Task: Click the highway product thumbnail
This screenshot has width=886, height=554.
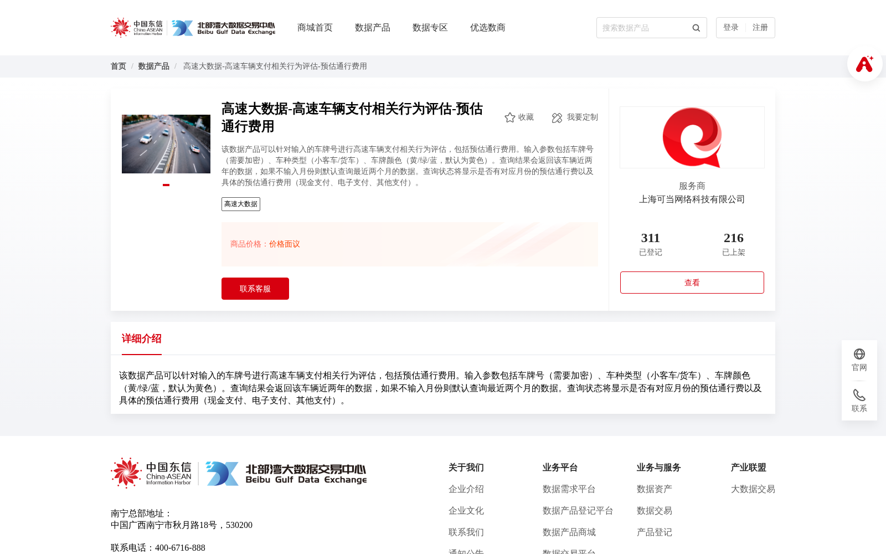Action: [x=166, y=144]
